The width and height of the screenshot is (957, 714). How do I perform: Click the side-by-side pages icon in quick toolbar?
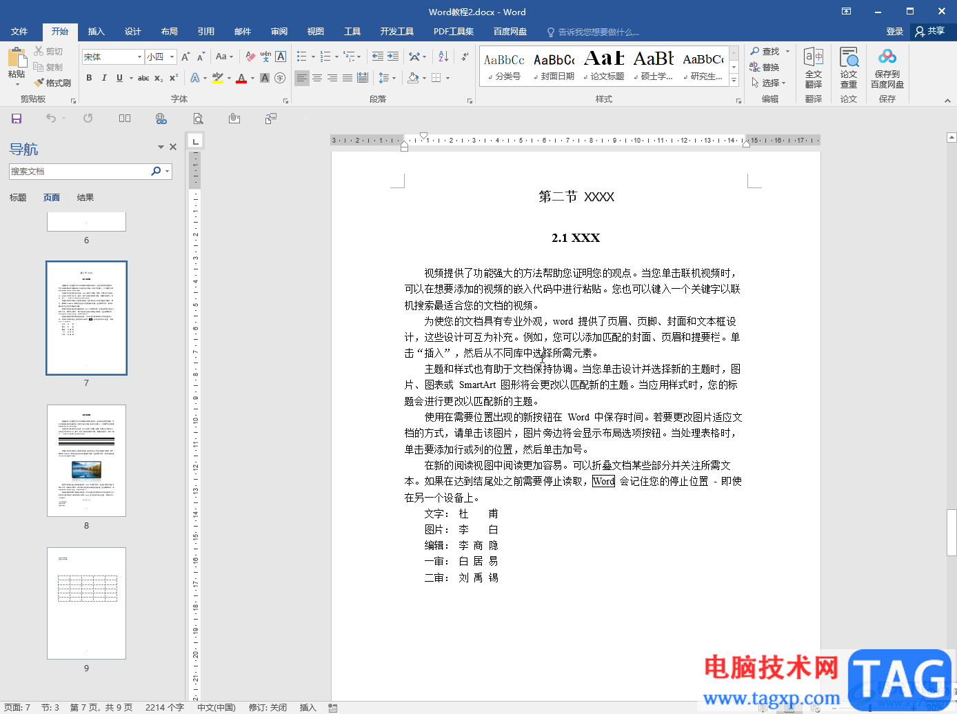click(x=125, y=119)
